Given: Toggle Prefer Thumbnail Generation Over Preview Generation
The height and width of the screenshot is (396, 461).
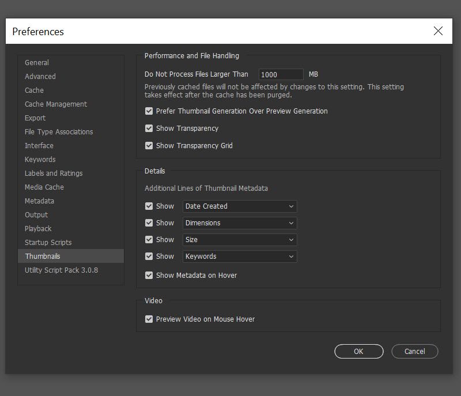Looking at the screenshot, I should tap(149, 111).
